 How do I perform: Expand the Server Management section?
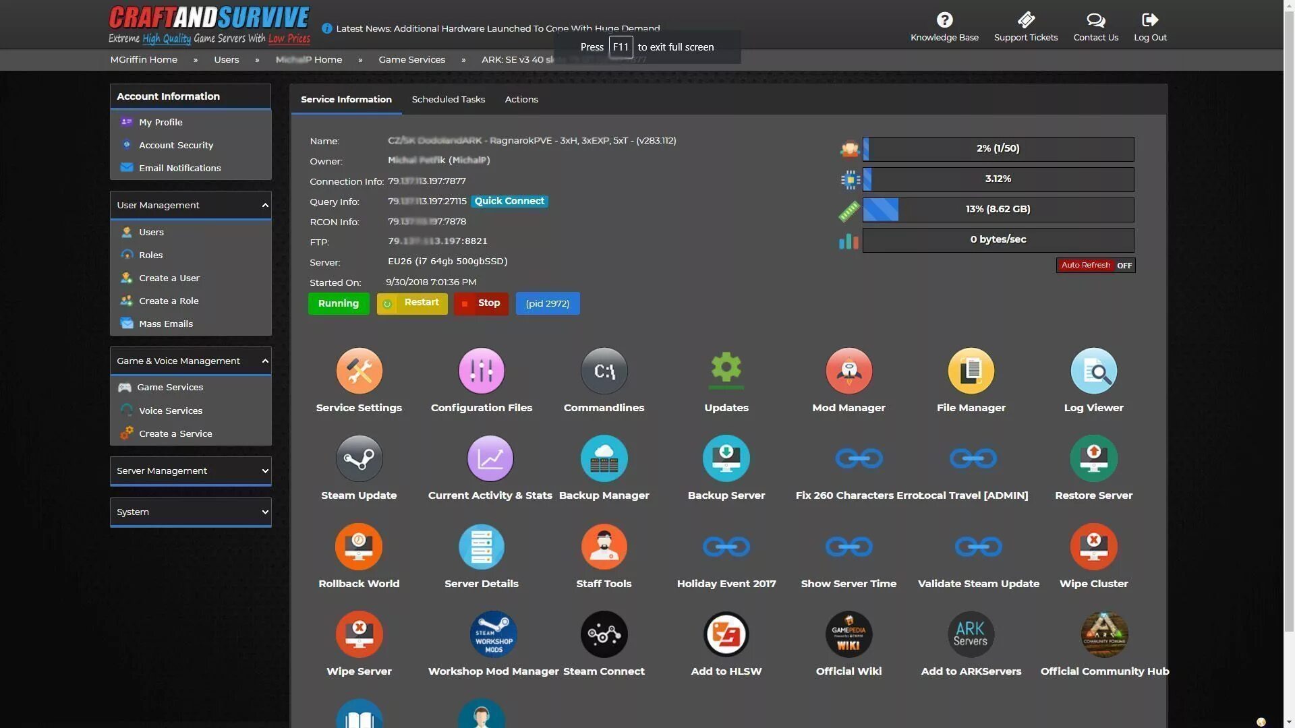190,471
